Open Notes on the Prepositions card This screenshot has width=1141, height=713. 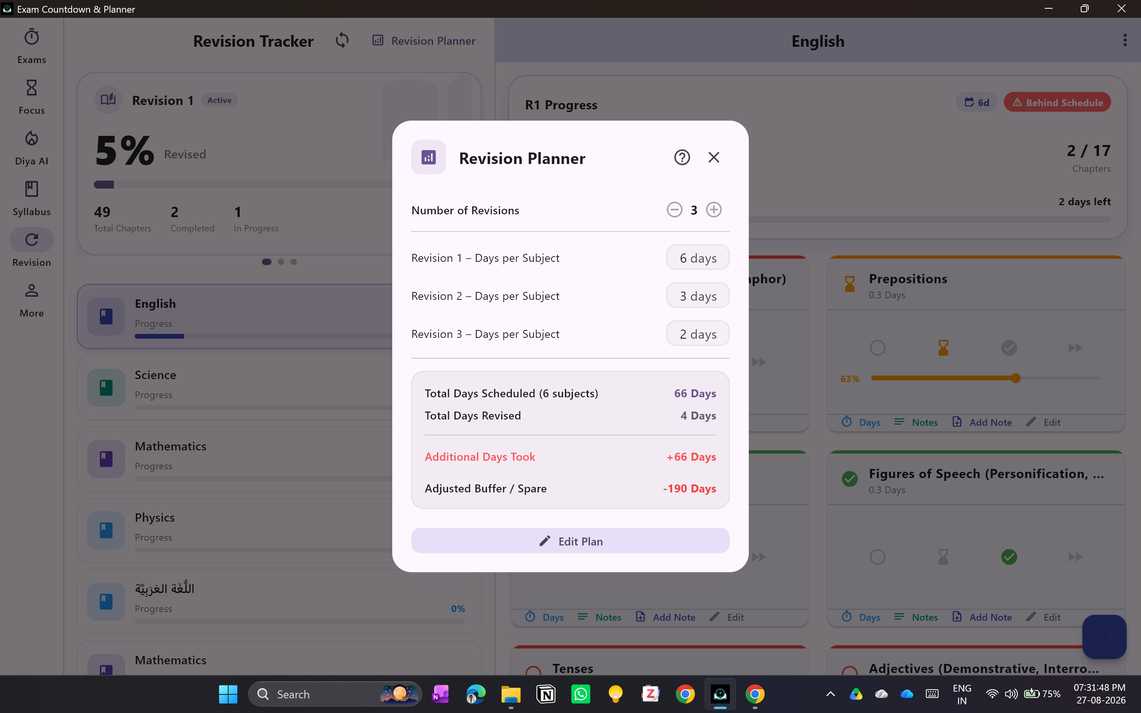pyautogui.click(x=916, y=422)
